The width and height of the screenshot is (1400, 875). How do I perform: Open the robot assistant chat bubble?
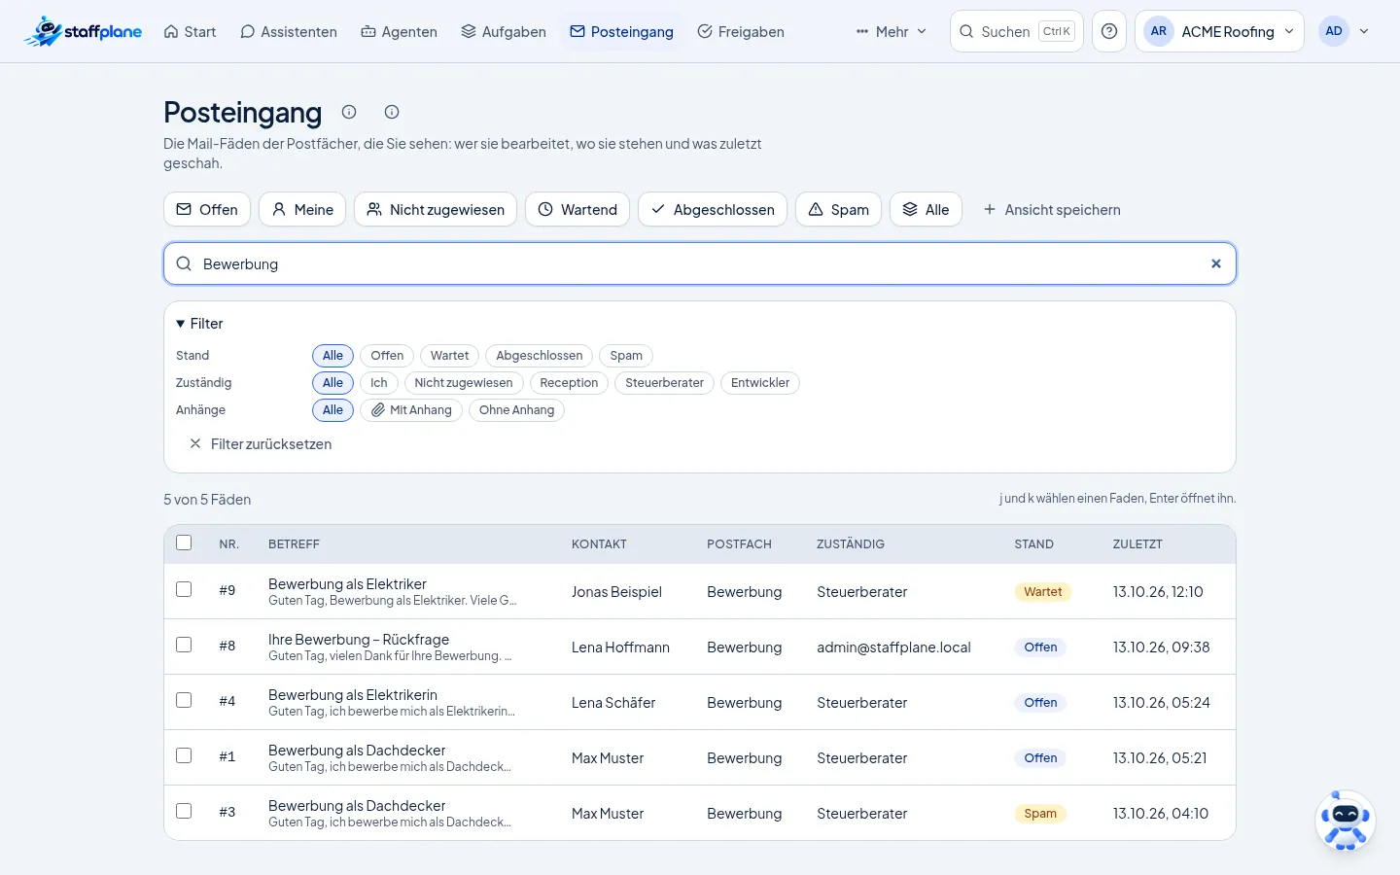1346,821
